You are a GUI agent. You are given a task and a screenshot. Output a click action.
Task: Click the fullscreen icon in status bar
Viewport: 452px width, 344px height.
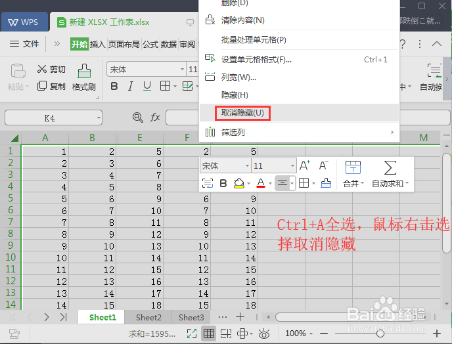(x=192, y=333)
